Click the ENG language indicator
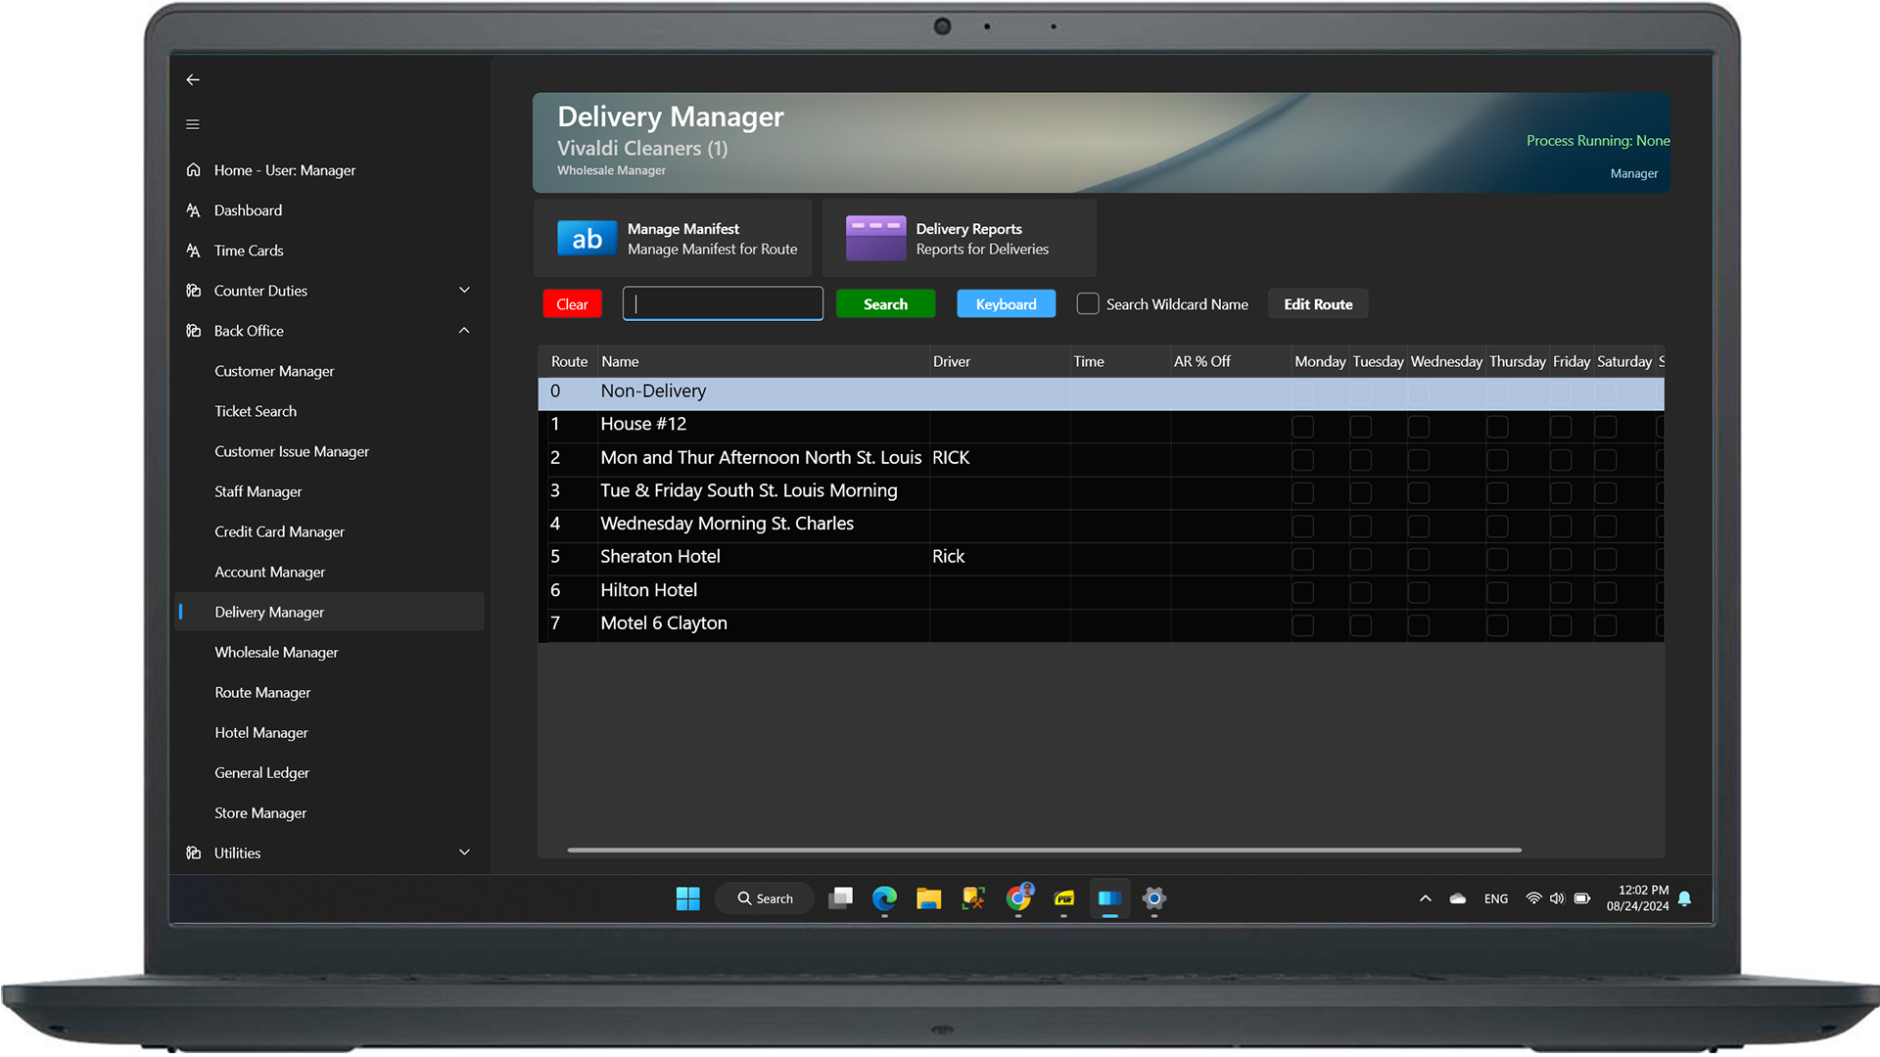 click(1495, 898)
